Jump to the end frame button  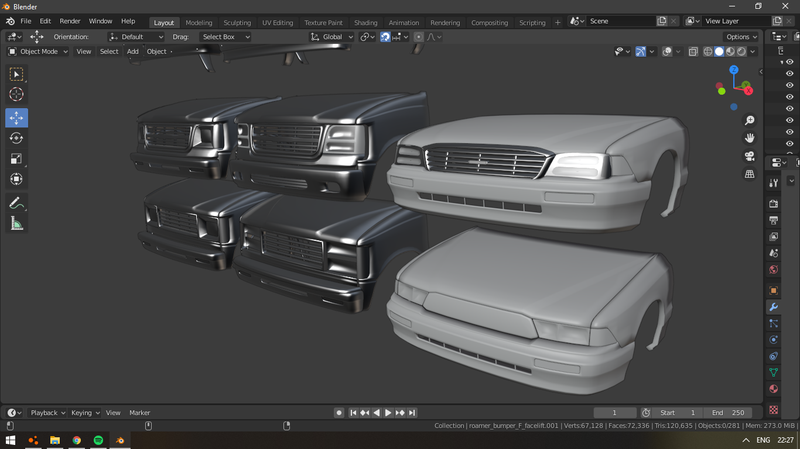(412, 413)
